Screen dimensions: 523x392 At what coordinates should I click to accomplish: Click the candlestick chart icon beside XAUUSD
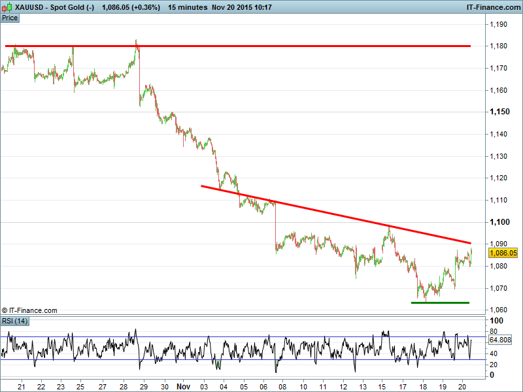click(6, 7)
